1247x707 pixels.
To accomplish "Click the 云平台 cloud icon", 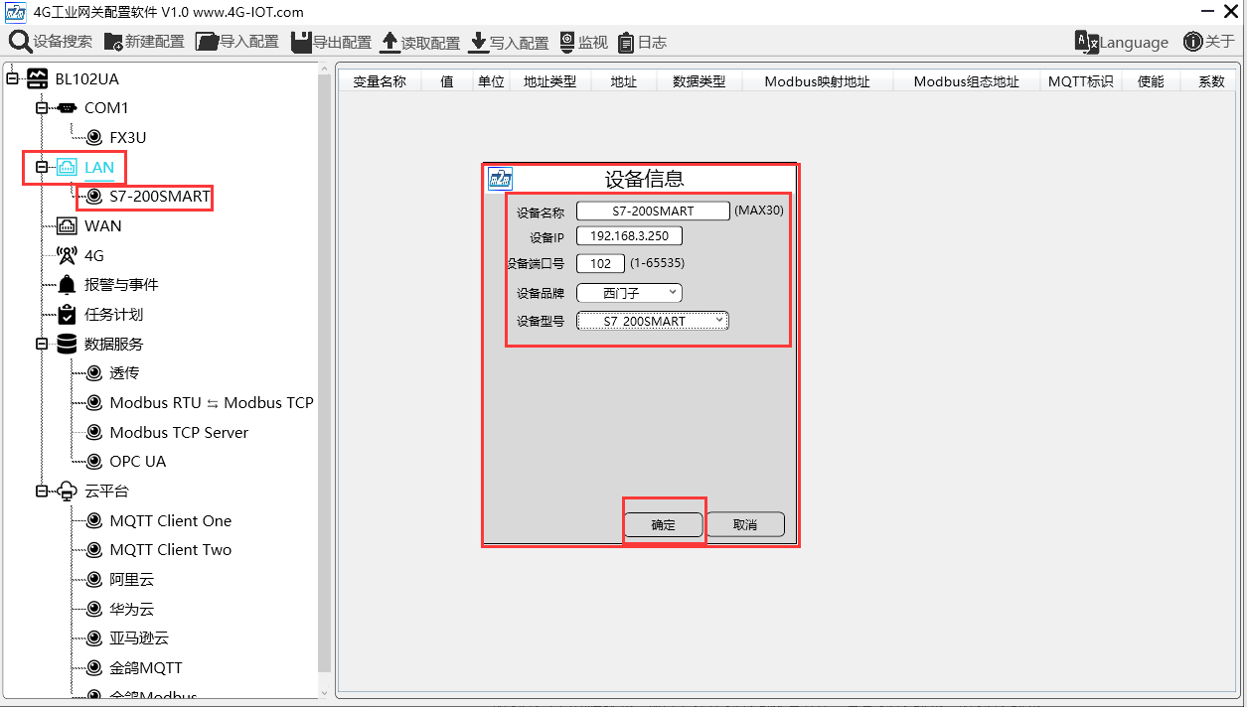I will [x=67, y=492].
